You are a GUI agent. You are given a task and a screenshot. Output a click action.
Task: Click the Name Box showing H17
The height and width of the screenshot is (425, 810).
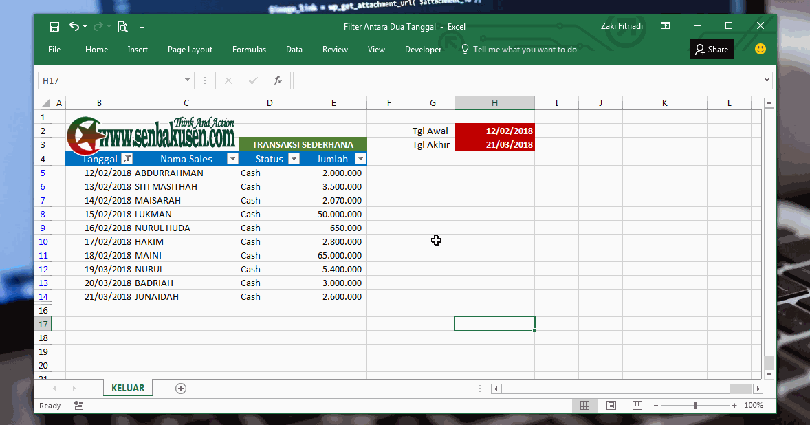(111, 80)
